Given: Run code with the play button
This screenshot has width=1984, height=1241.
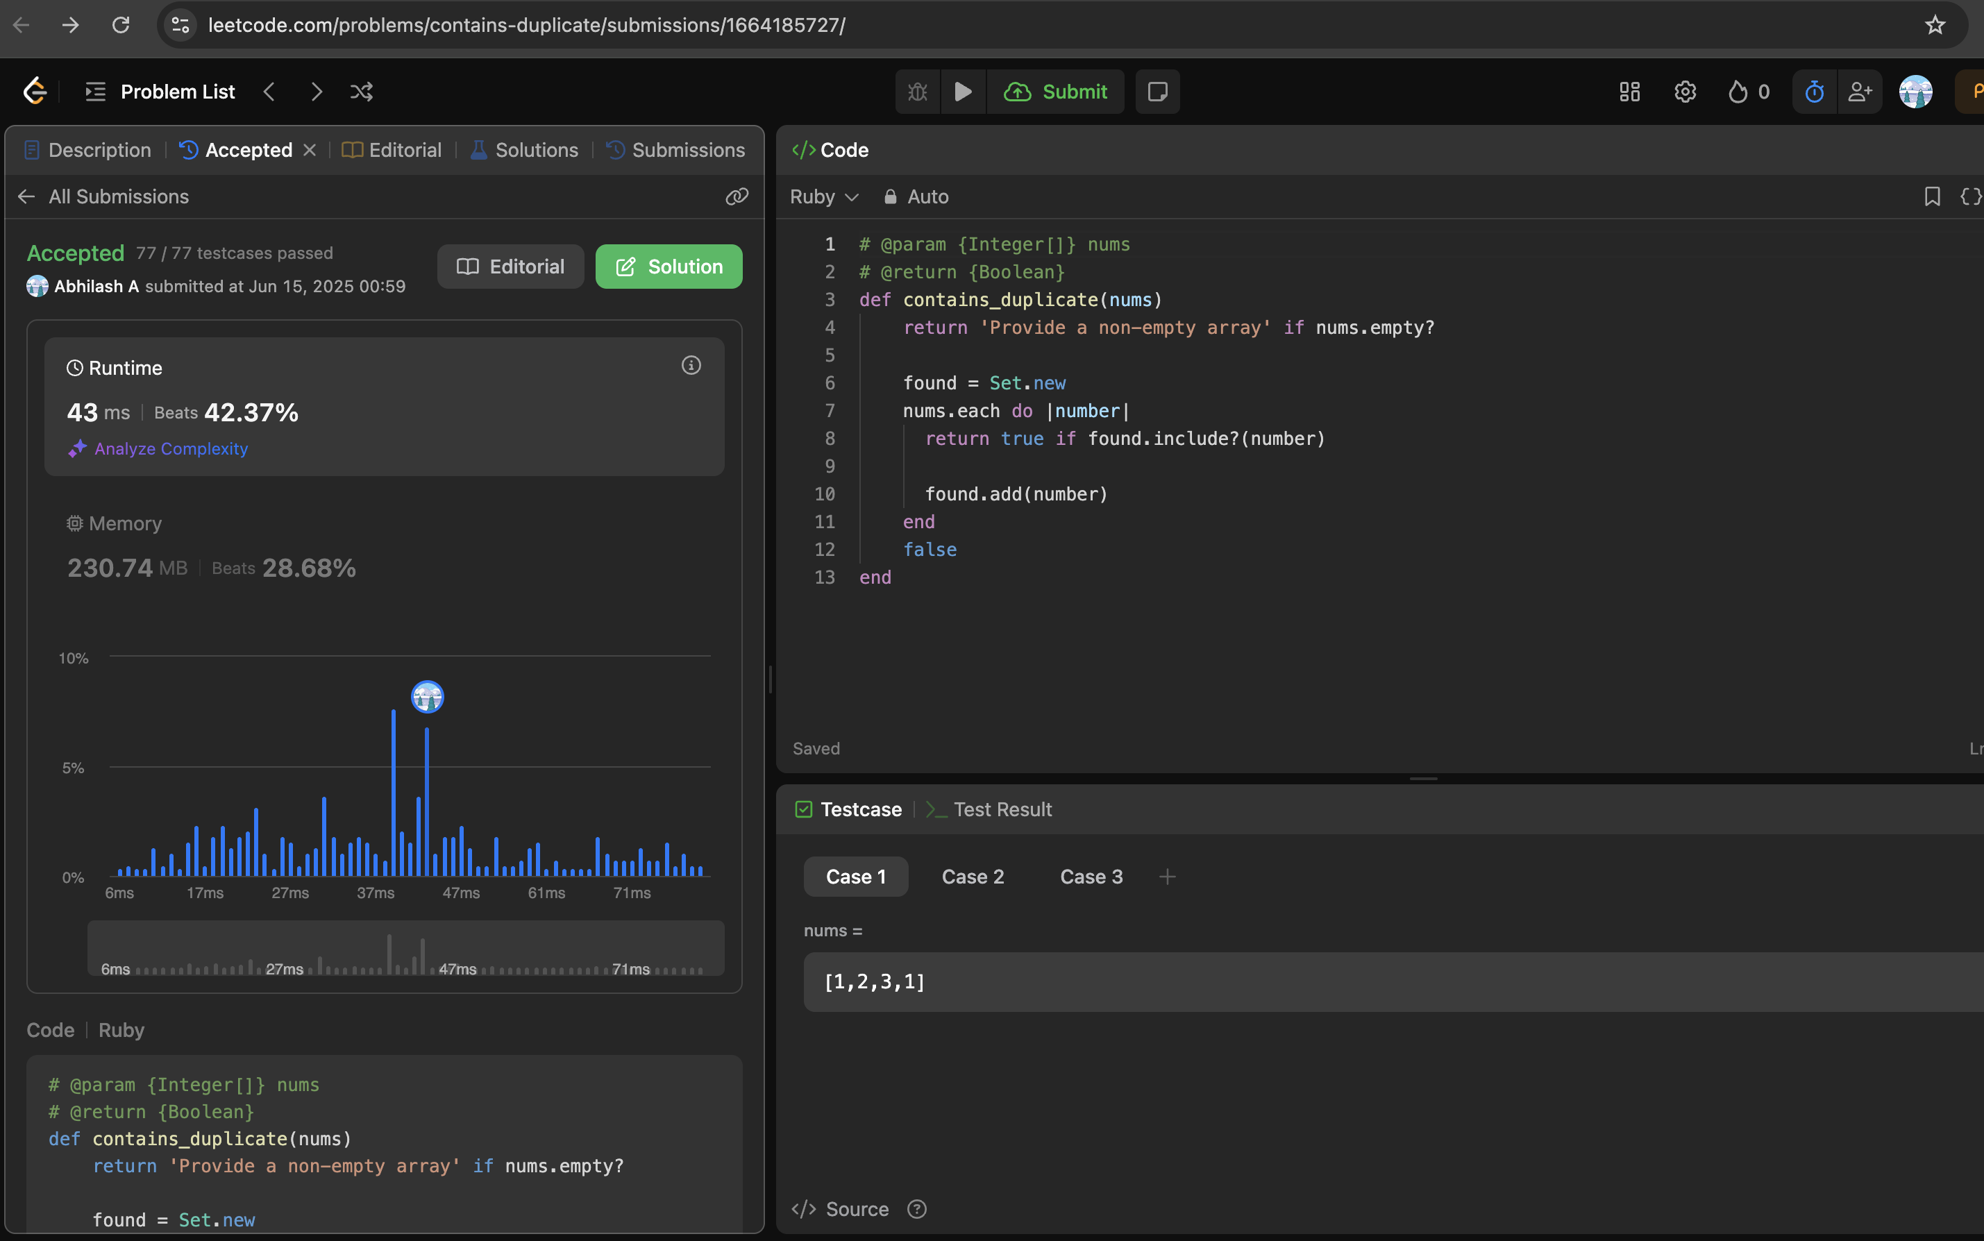Looking at the screenshot, I should pos(963,92).
